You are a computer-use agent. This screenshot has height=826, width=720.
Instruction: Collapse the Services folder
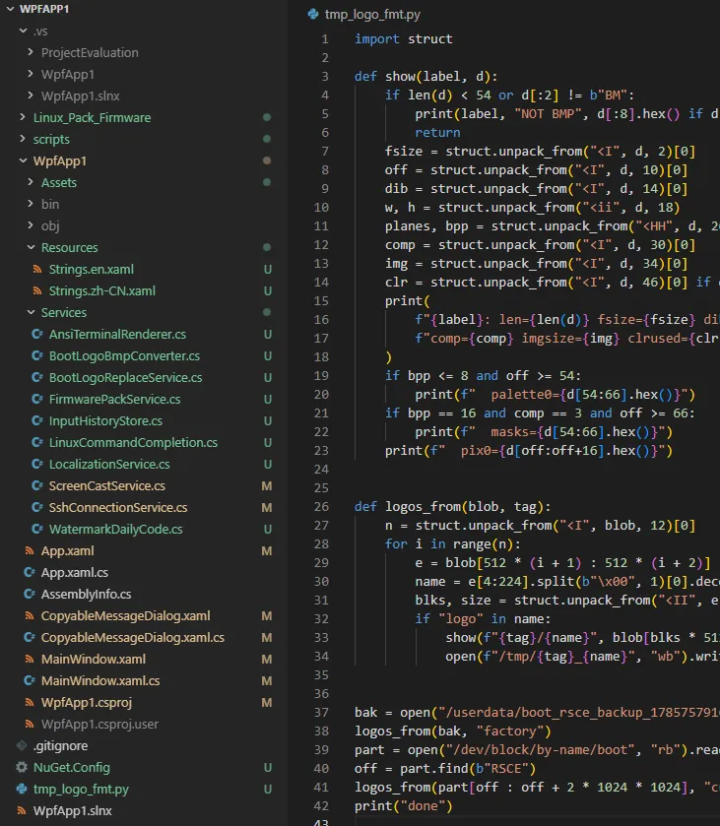coord(31,312)
